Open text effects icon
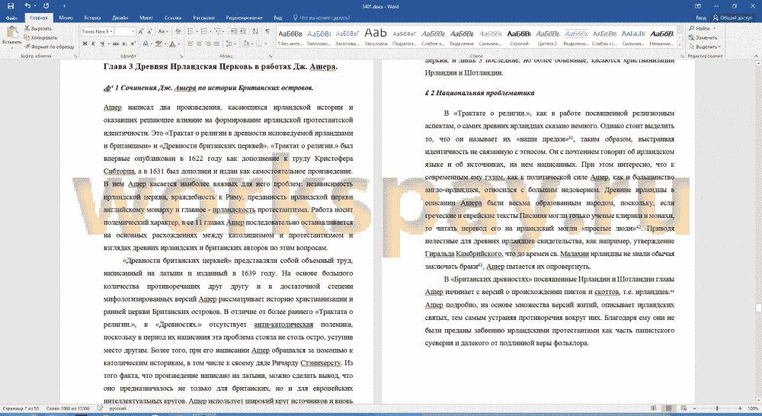Screen dimensions: 762x416 coord(147,43)
